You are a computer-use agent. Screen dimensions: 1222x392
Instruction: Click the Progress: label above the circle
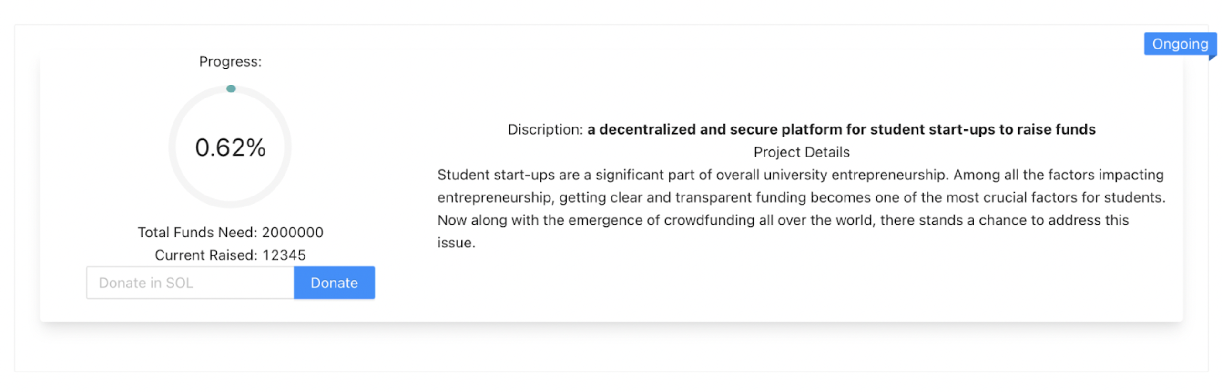pyautogui.click(x=230, y=62)
